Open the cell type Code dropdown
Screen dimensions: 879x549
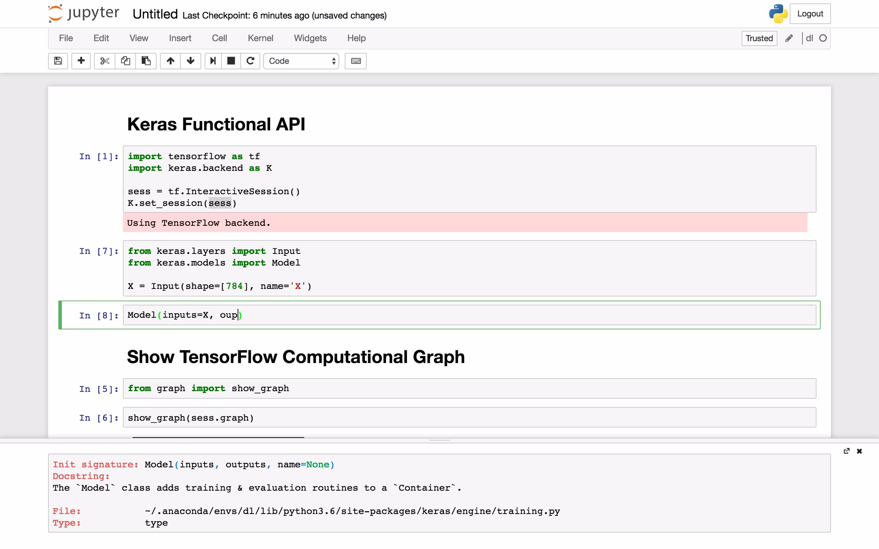301,61
